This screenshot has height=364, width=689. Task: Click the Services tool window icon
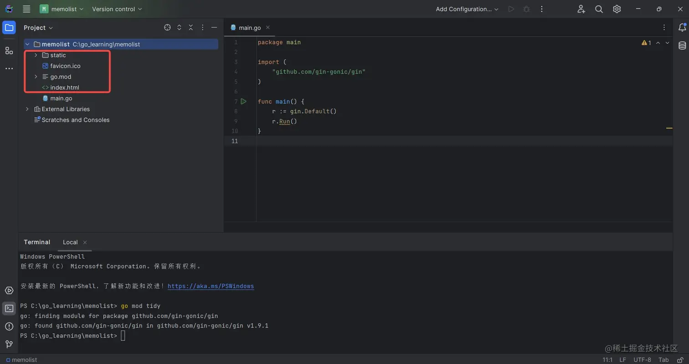tap(9, 291)
